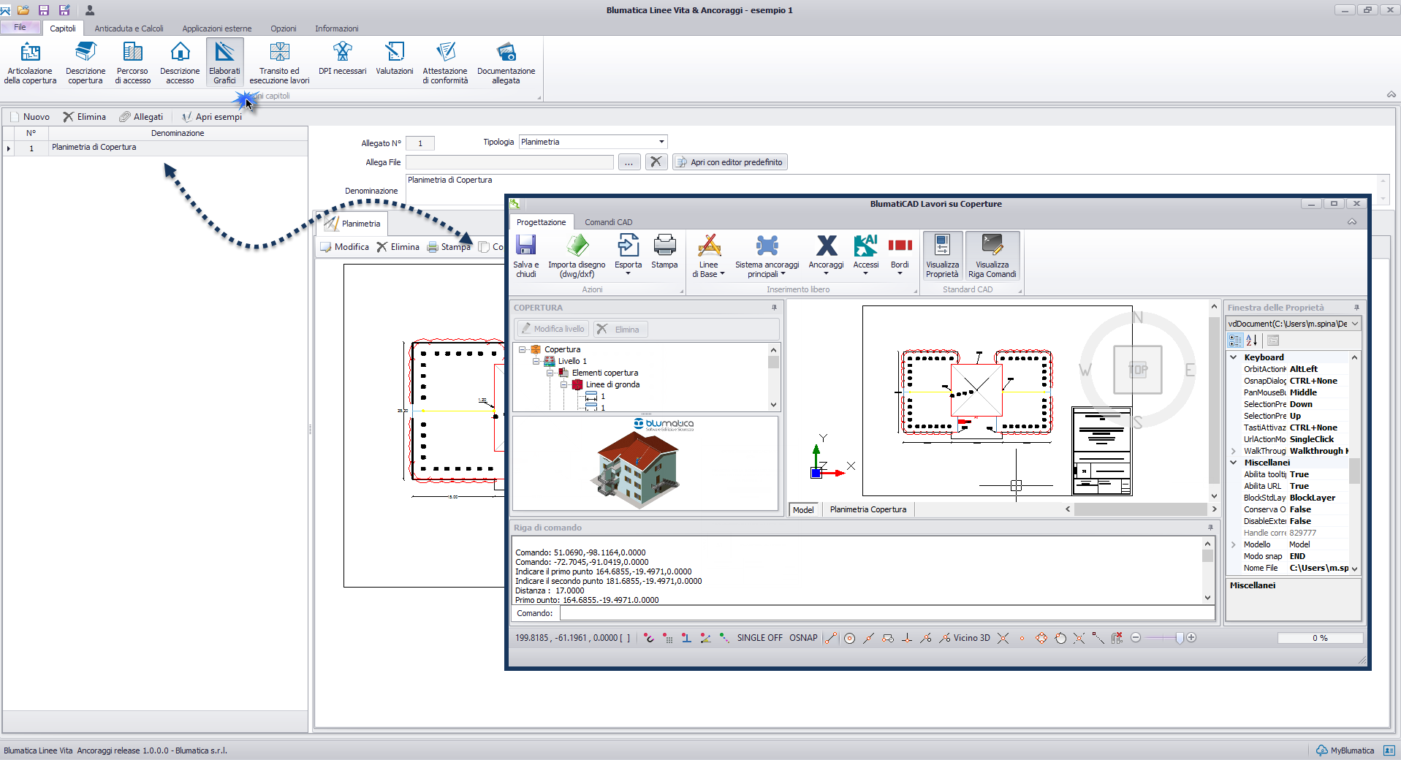The width and height of the screenshot is (1401, 760).
Task: Click the Comando input field
Action: tap(886, 613)
